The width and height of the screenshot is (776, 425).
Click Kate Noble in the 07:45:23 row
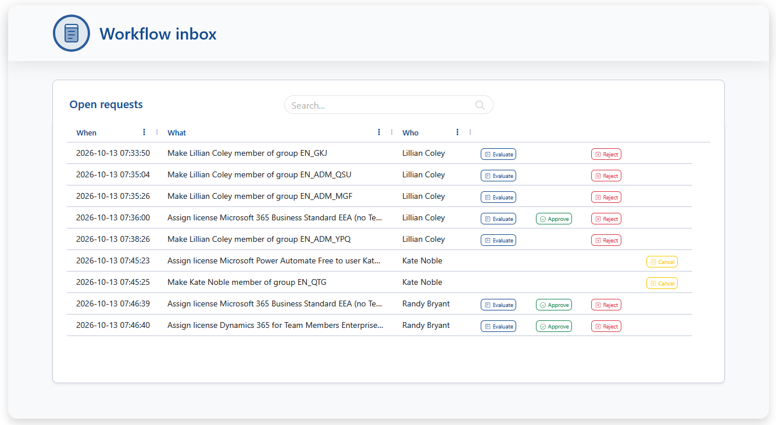422,261
